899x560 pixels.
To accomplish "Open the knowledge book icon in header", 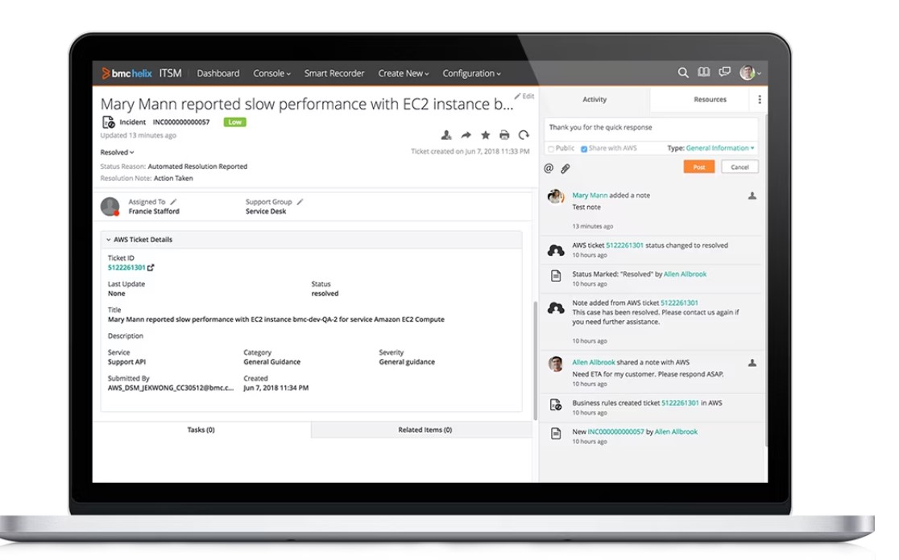I will point(703,72).
